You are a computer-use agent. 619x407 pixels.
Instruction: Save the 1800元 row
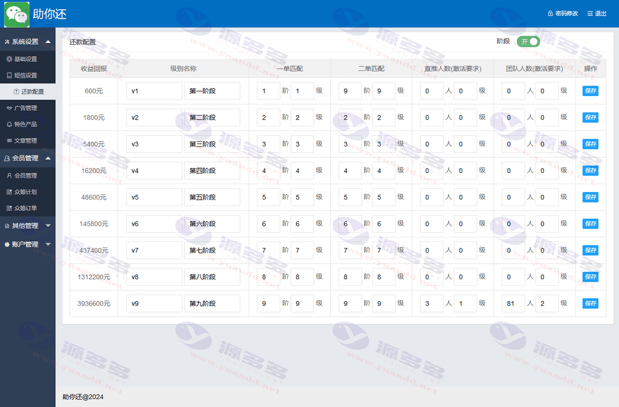pyautogui.click(x=591, y=118)
